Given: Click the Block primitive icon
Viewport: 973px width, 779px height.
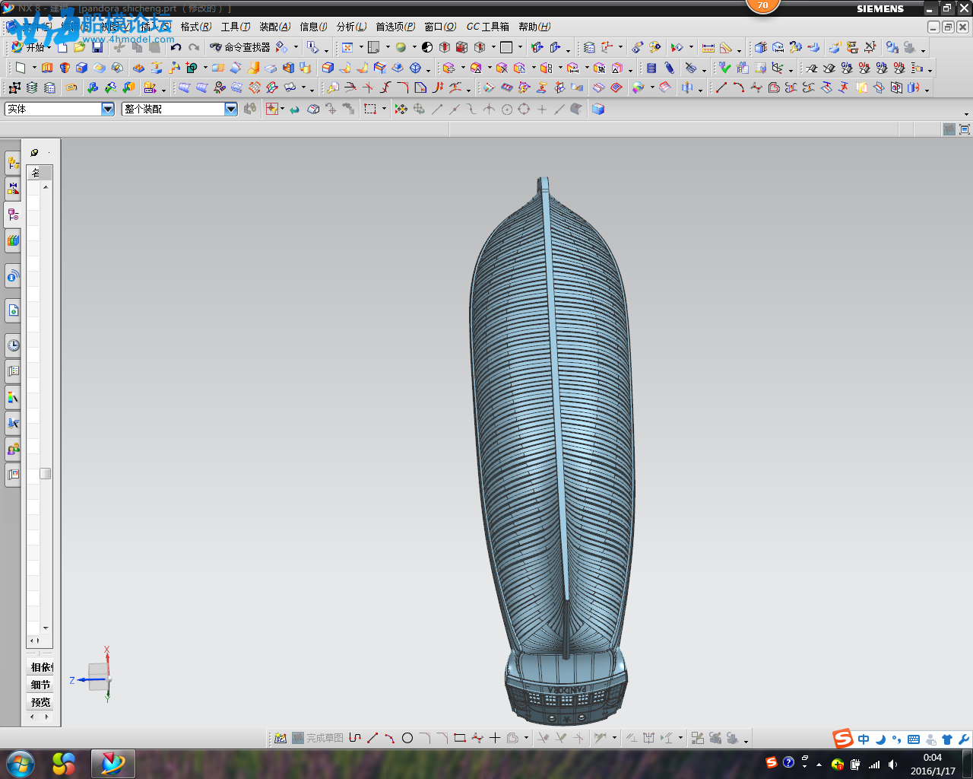Looking at the screenshot, I should click(82, 68).
